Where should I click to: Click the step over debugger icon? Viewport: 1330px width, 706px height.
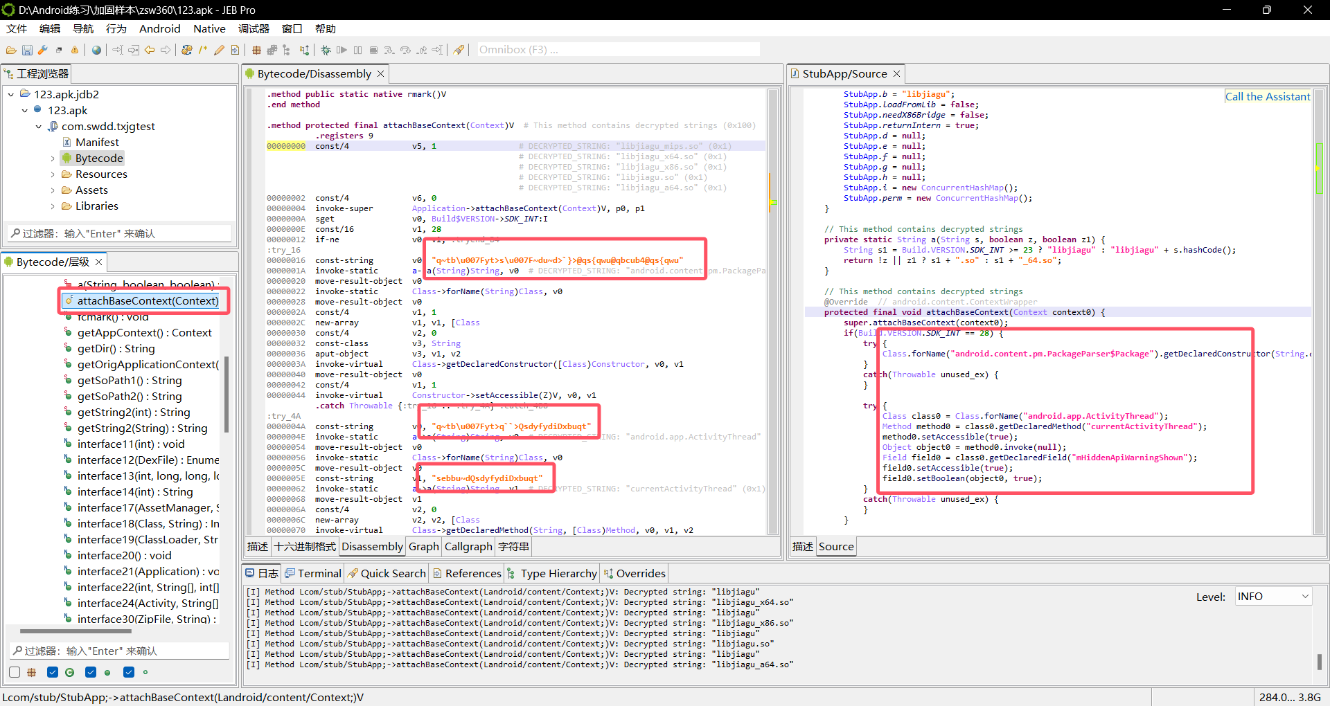click(x=405, y=50)
